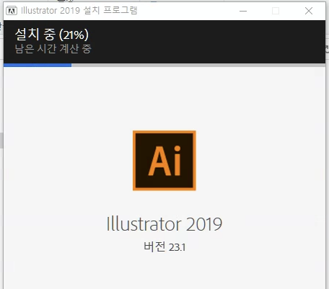The height and width of the screenshot is (289, 329).
Task: Close the Illustrator 2019 installer window
Action: point(309,11)
